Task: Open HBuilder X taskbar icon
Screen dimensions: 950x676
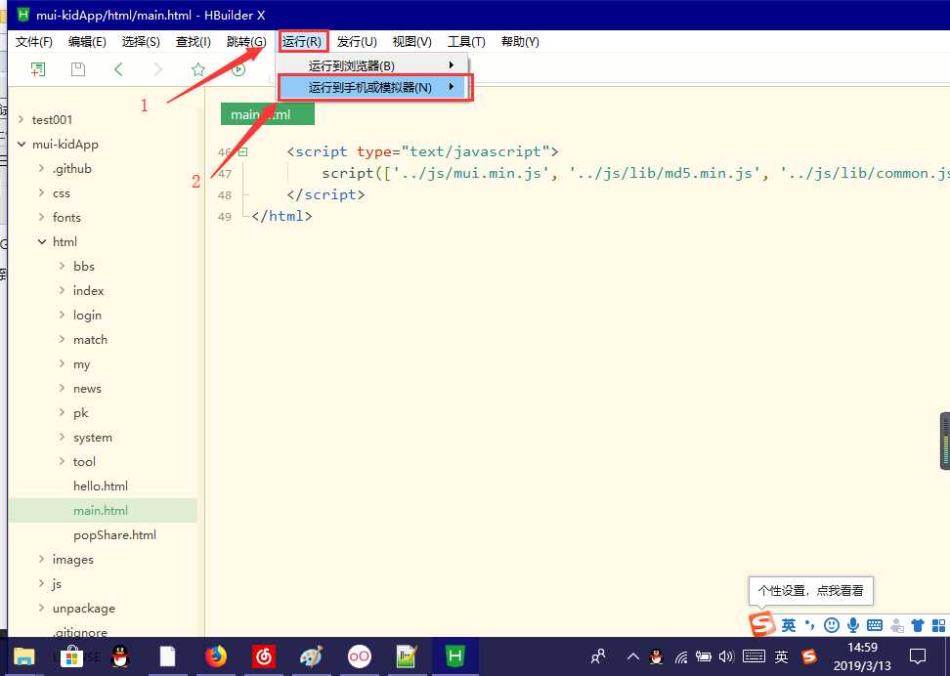Action: (455, 656)
